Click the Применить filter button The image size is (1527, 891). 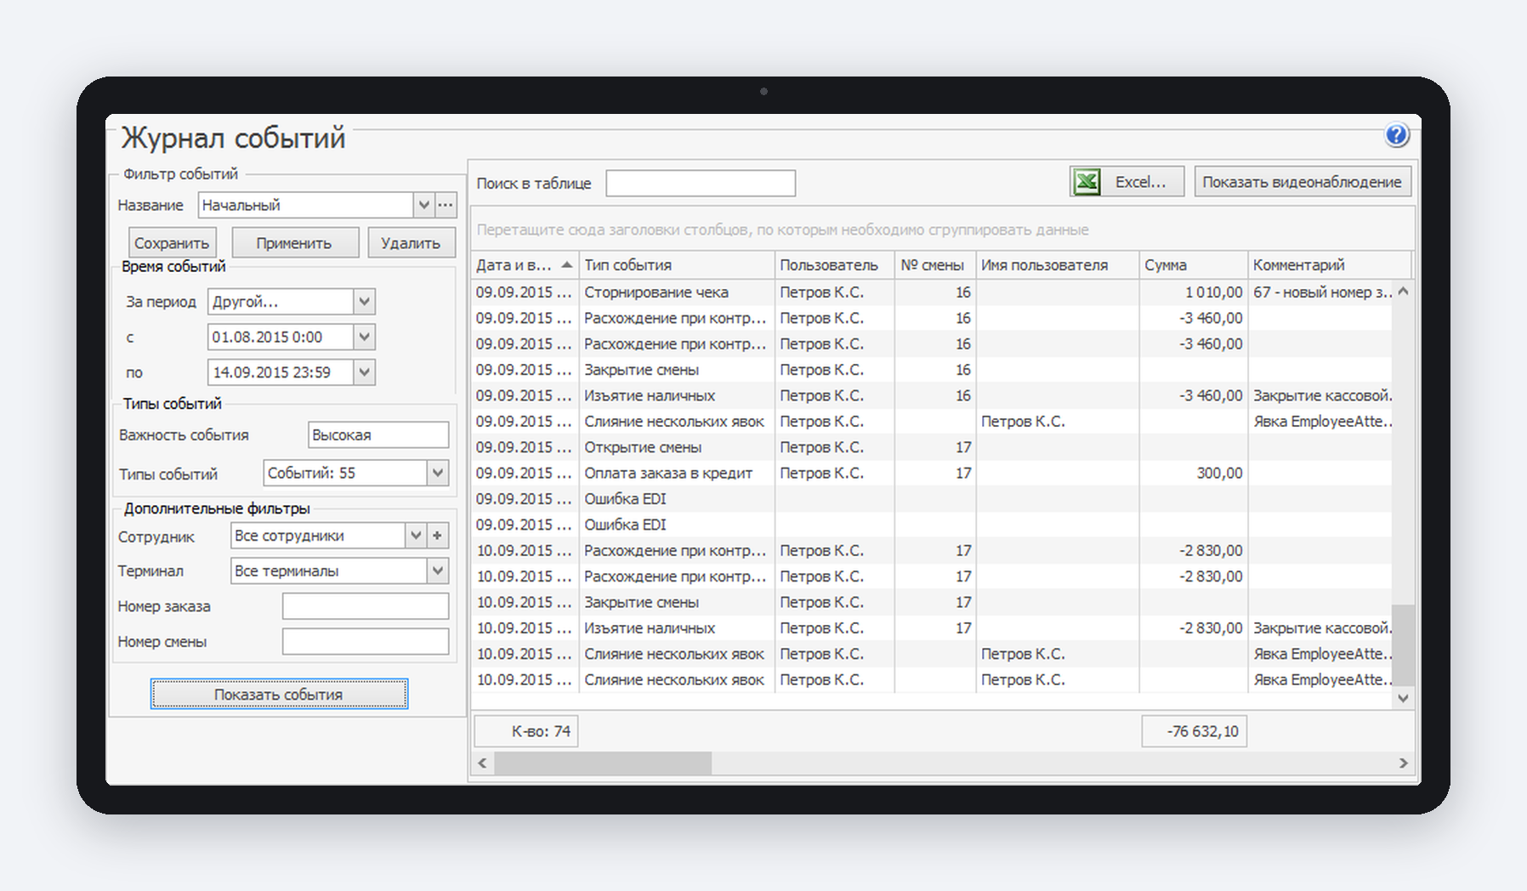click(x=294, y=243)
